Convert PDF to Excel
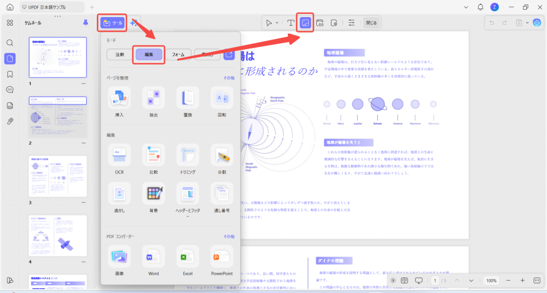The width and height of the screenshot is (547, 293). point(187,256)
